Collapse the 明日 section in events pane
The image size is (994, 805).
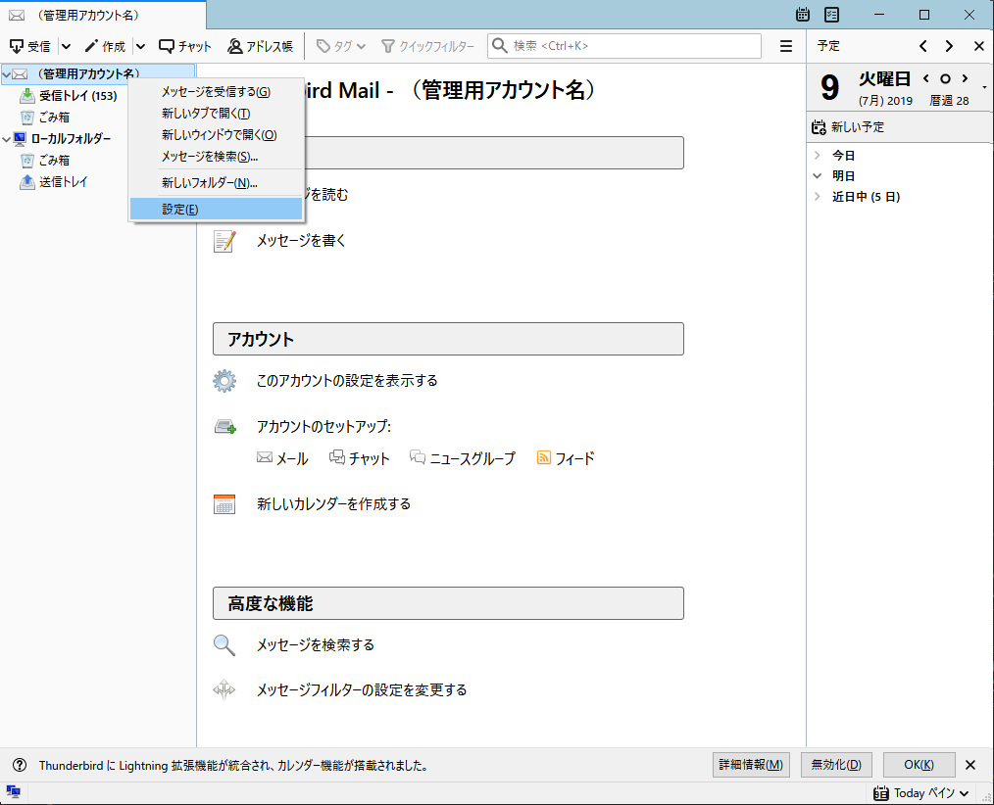coord(818,176)
